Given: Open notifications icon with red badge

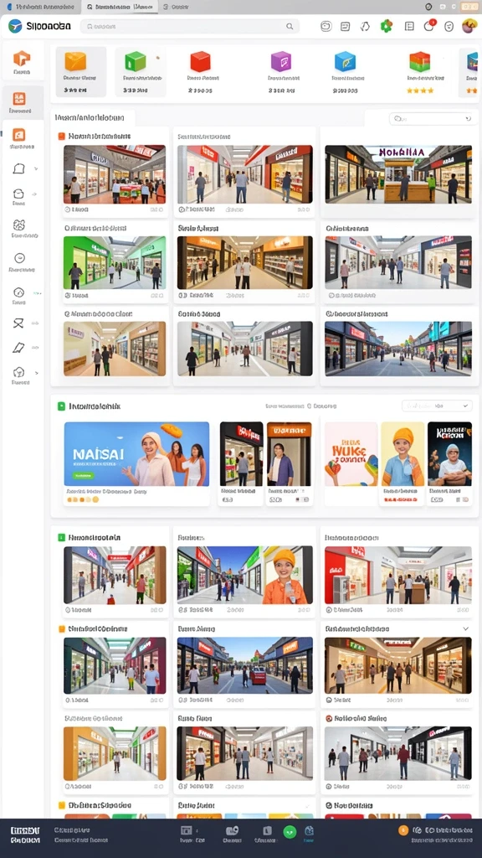Looking at the screenshot, I should pyautogui.click(x=429, y=26).
